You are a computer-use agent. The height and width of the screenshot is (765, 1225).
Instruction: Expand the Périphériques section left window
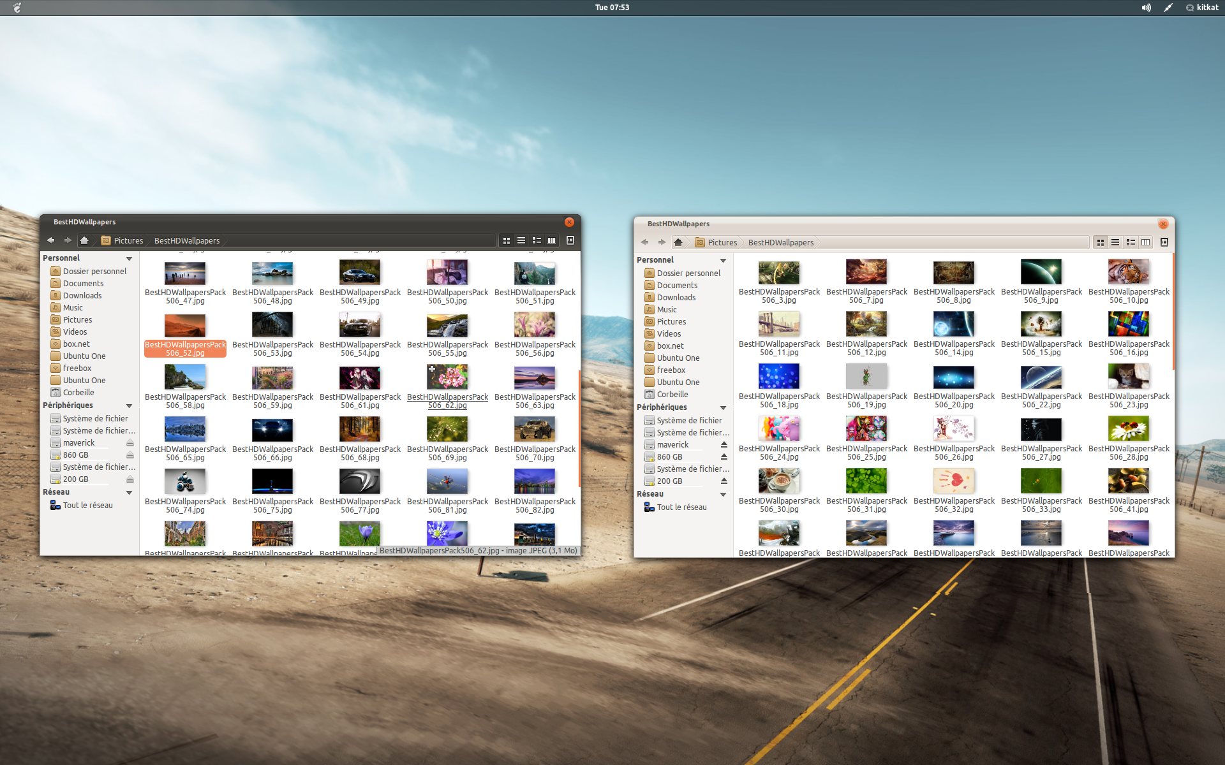131,406
